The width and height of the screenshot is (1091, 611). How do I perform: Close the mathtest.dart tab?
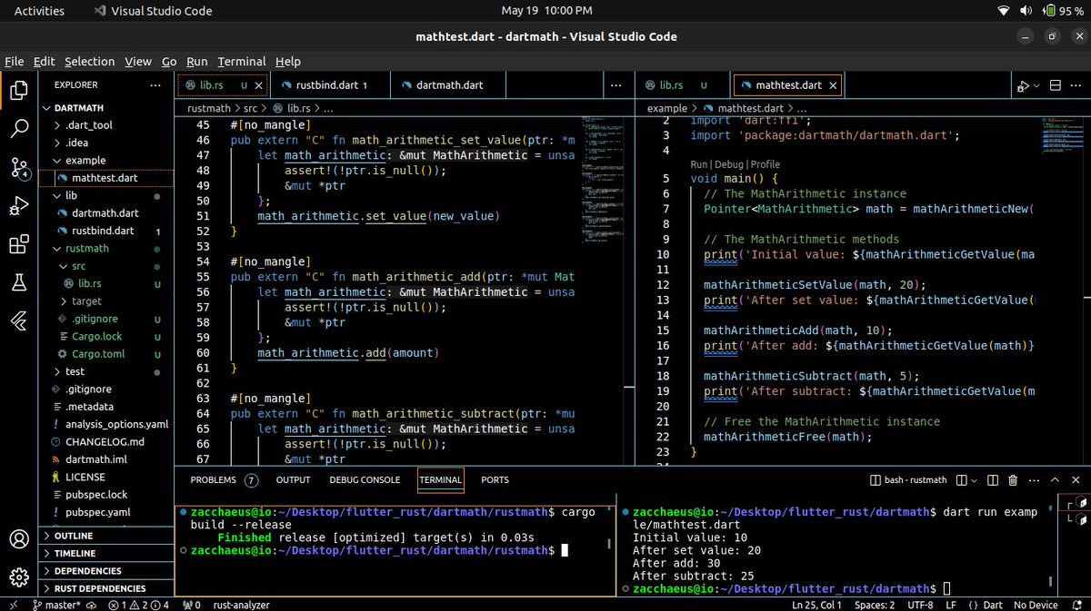pyautogui.click(x=833, y=85)
